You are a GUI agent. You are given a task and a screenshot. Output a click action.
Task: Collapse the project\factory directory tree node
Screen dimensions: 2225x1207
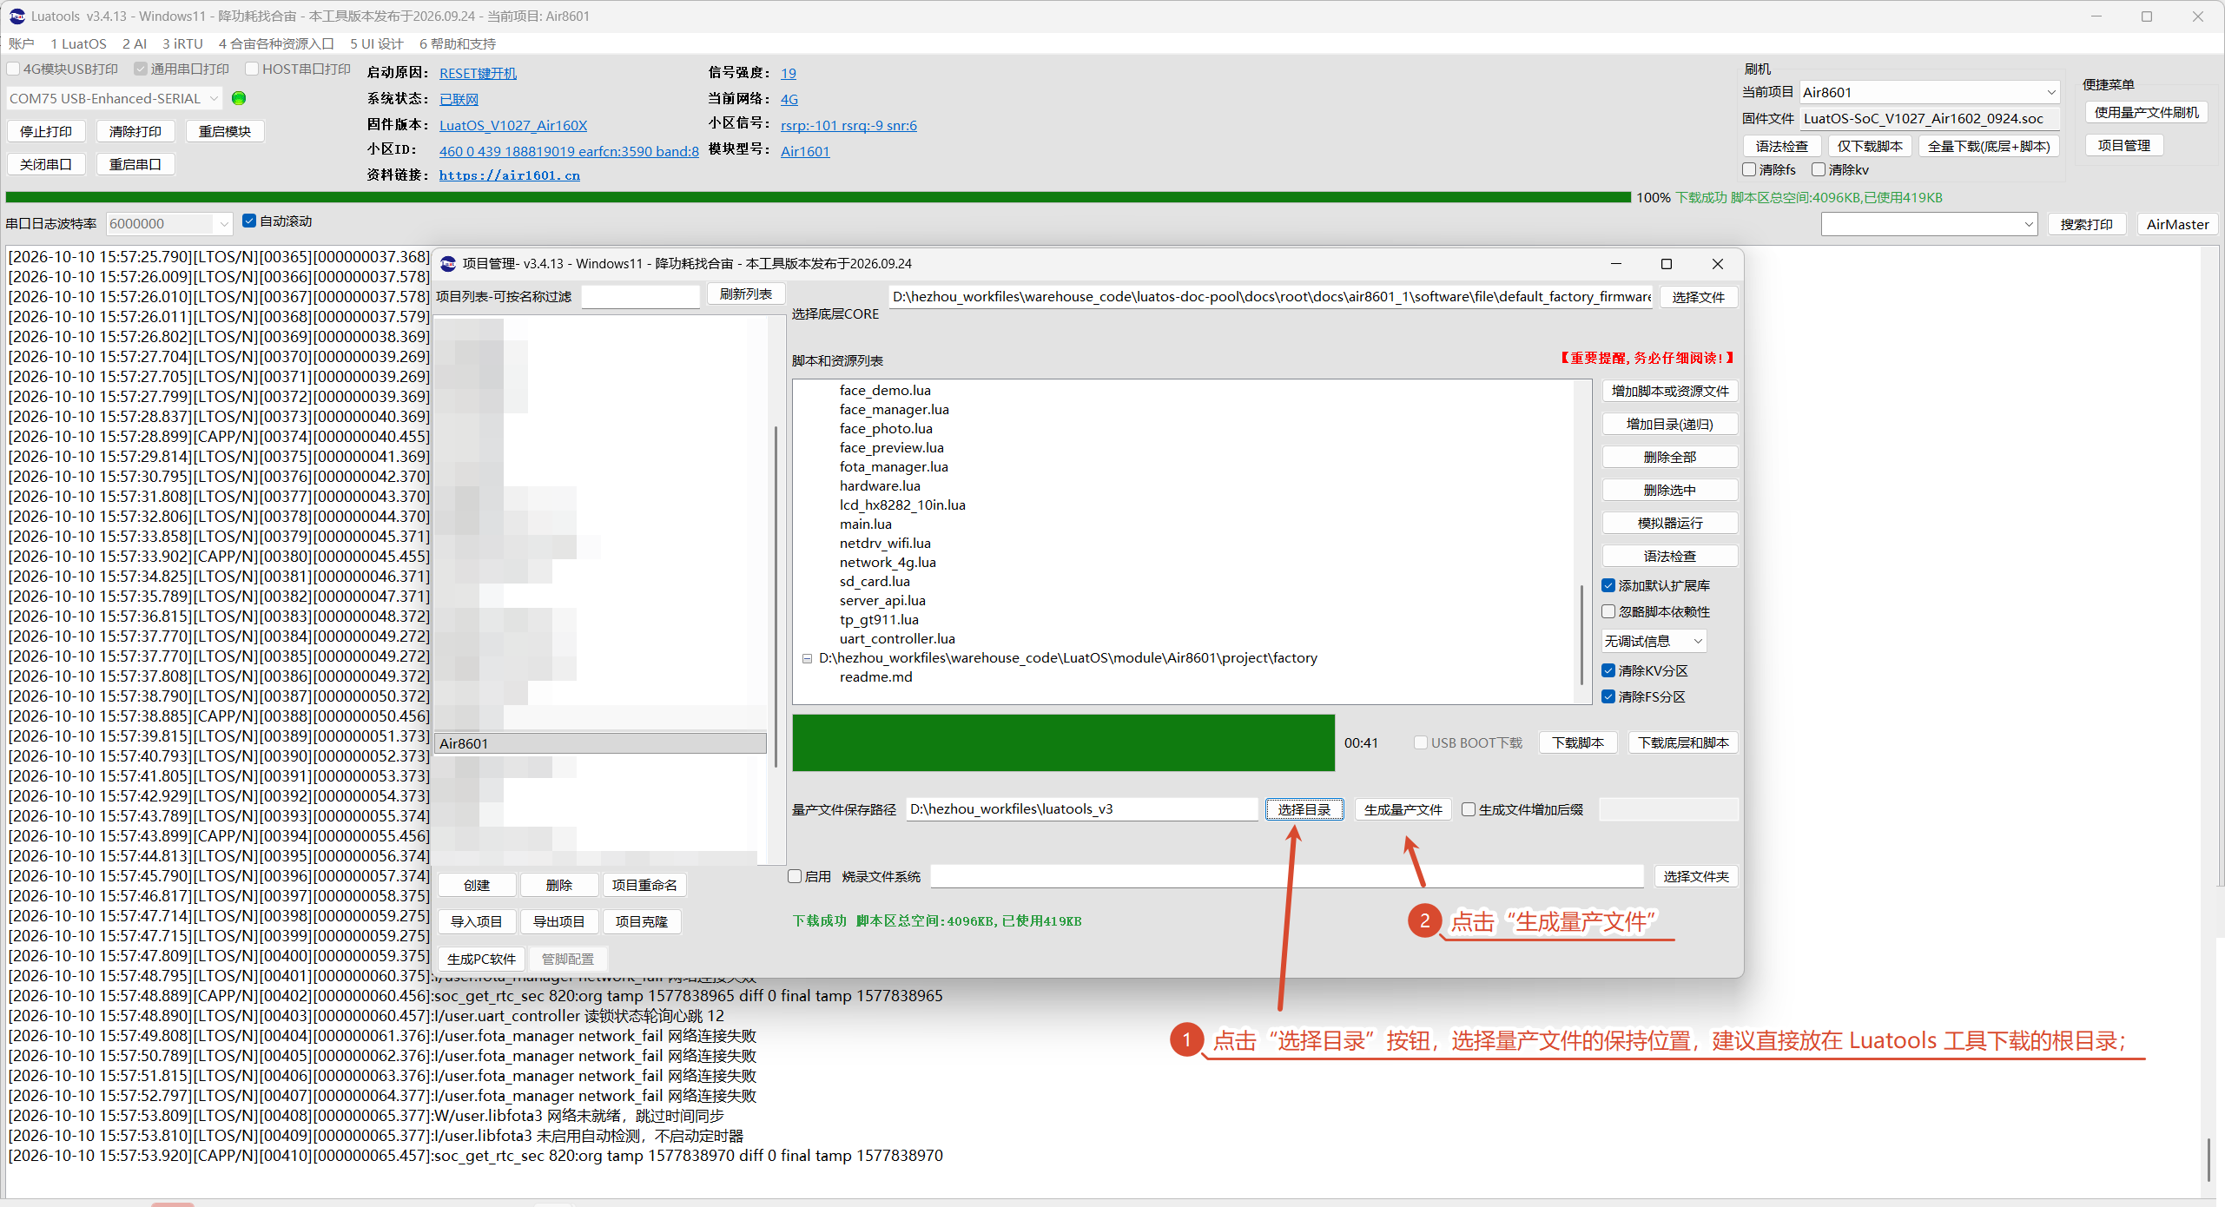tap(807, 658)
